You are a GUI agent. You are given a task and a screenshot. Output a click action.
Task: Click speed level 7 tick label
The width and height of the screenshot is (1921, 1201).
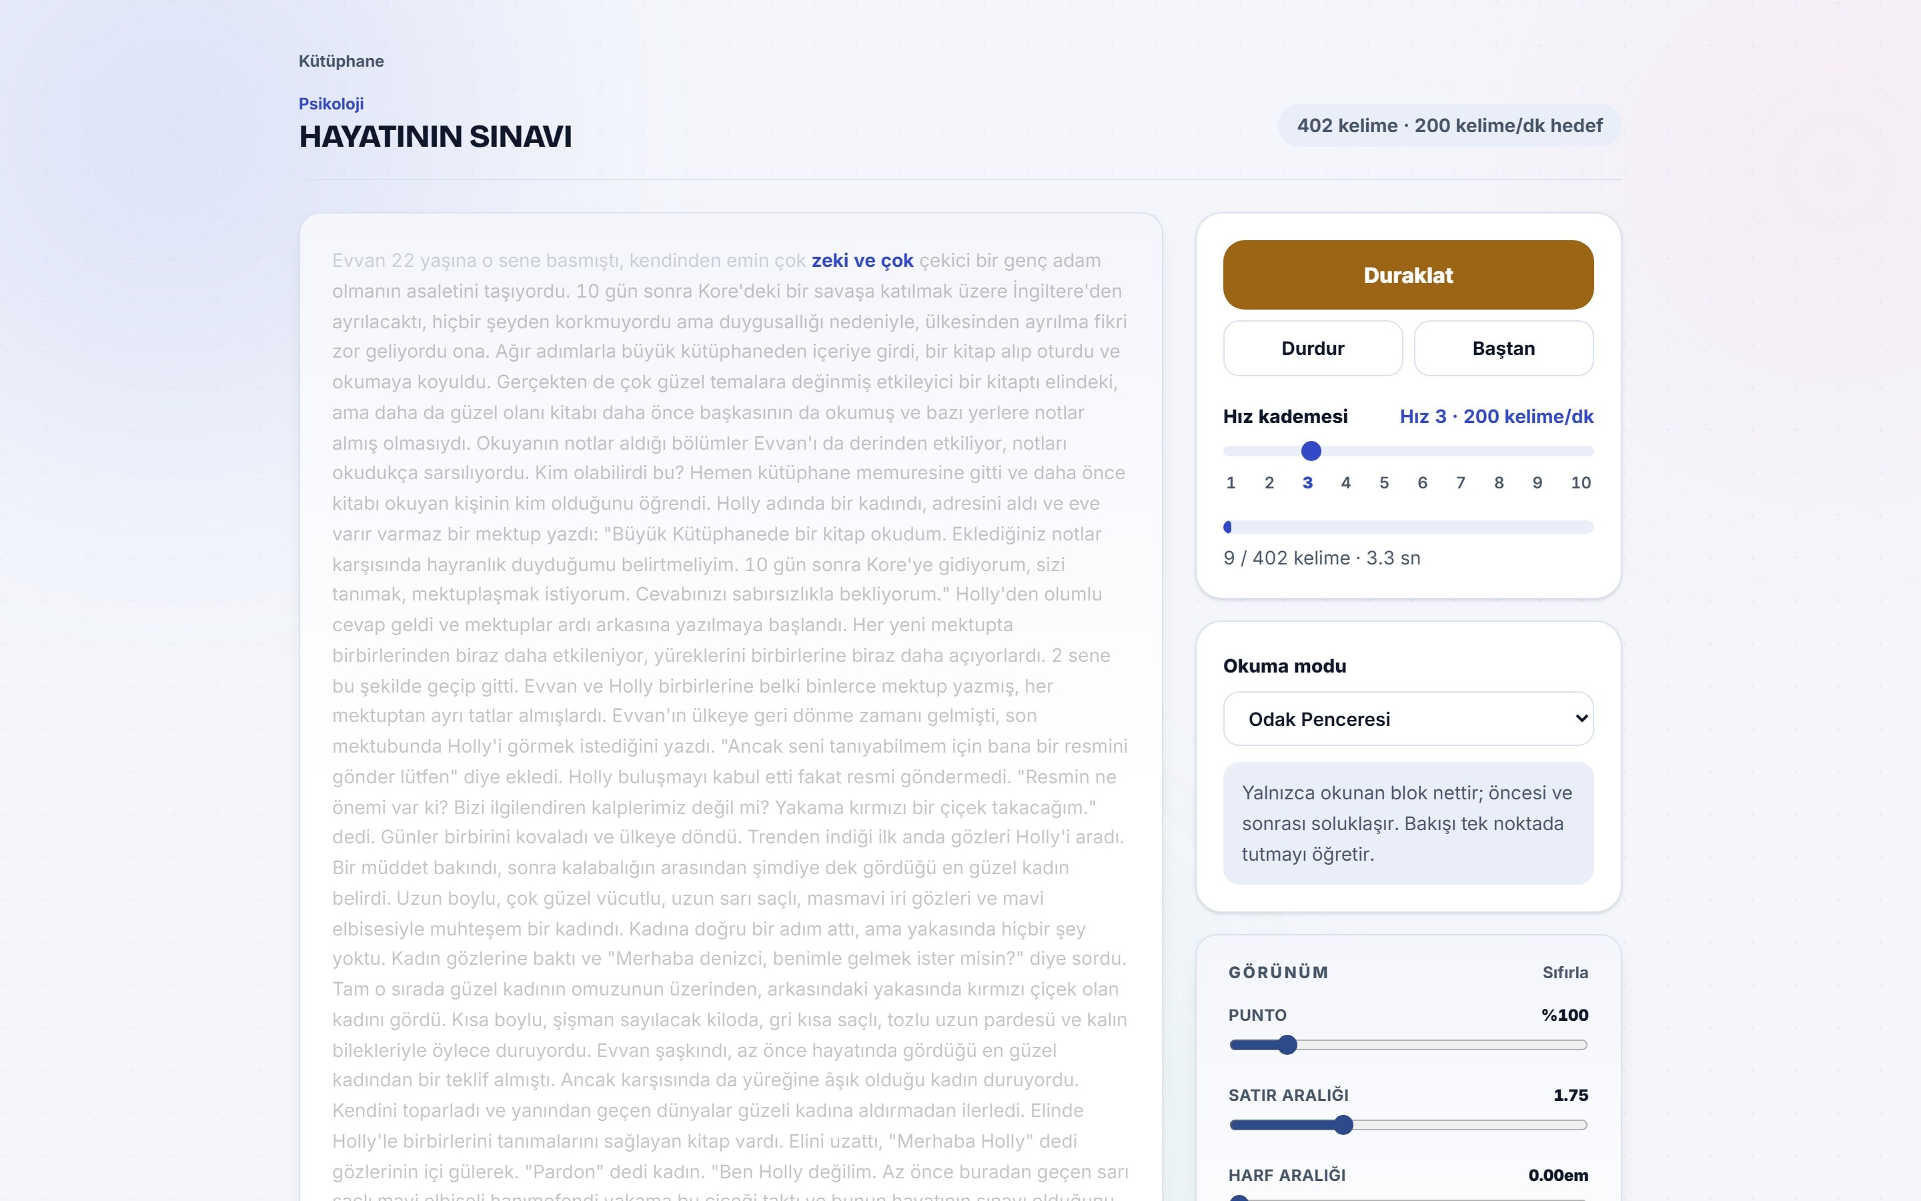pos(1460,482)
